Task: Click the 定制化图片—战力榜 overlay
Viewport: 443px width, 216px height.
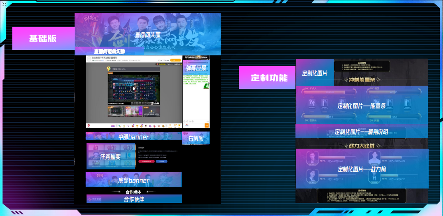Action: (362, 169)
